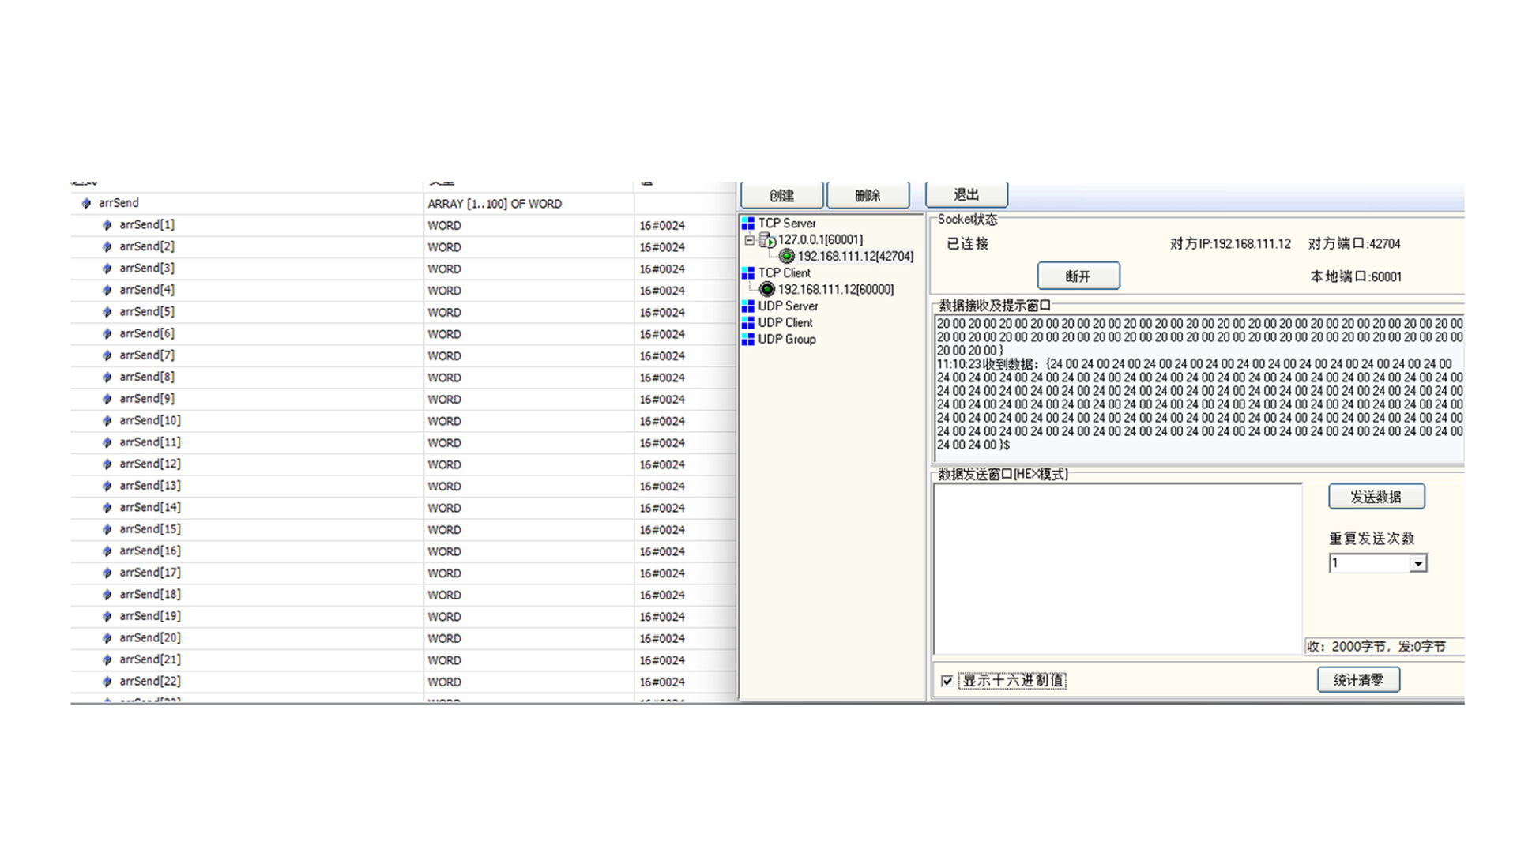
Task: Click the 退出 button
Action: coord(966,194)
